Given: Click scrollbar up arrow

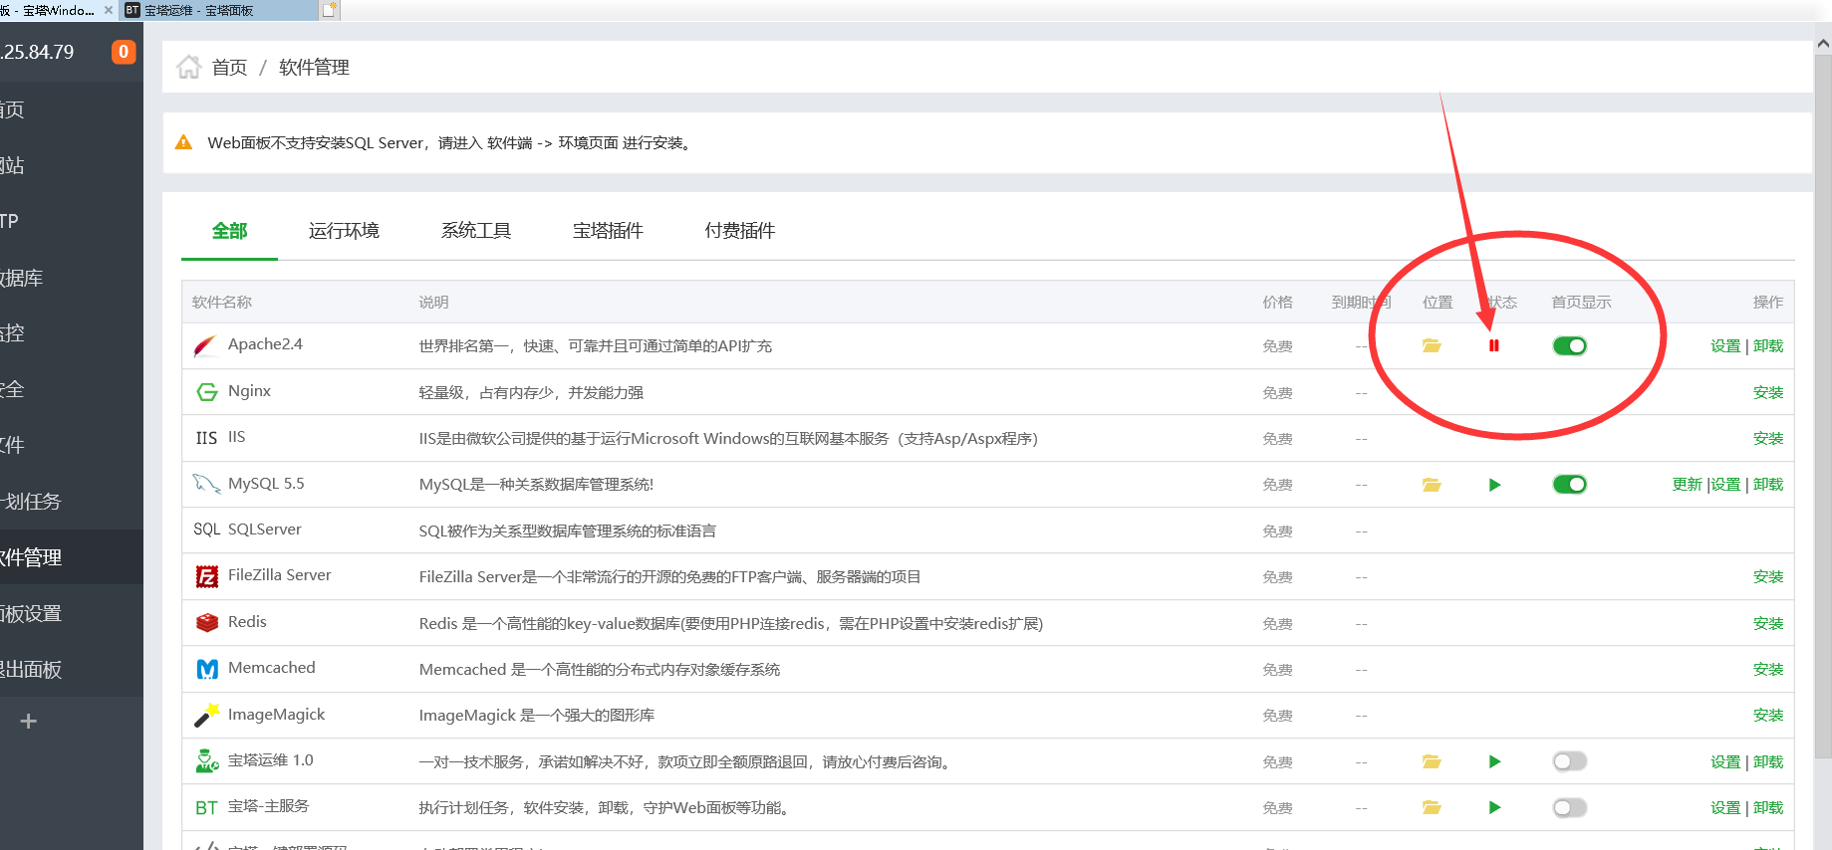Looking at the screenshot, I should [1823, 44].
